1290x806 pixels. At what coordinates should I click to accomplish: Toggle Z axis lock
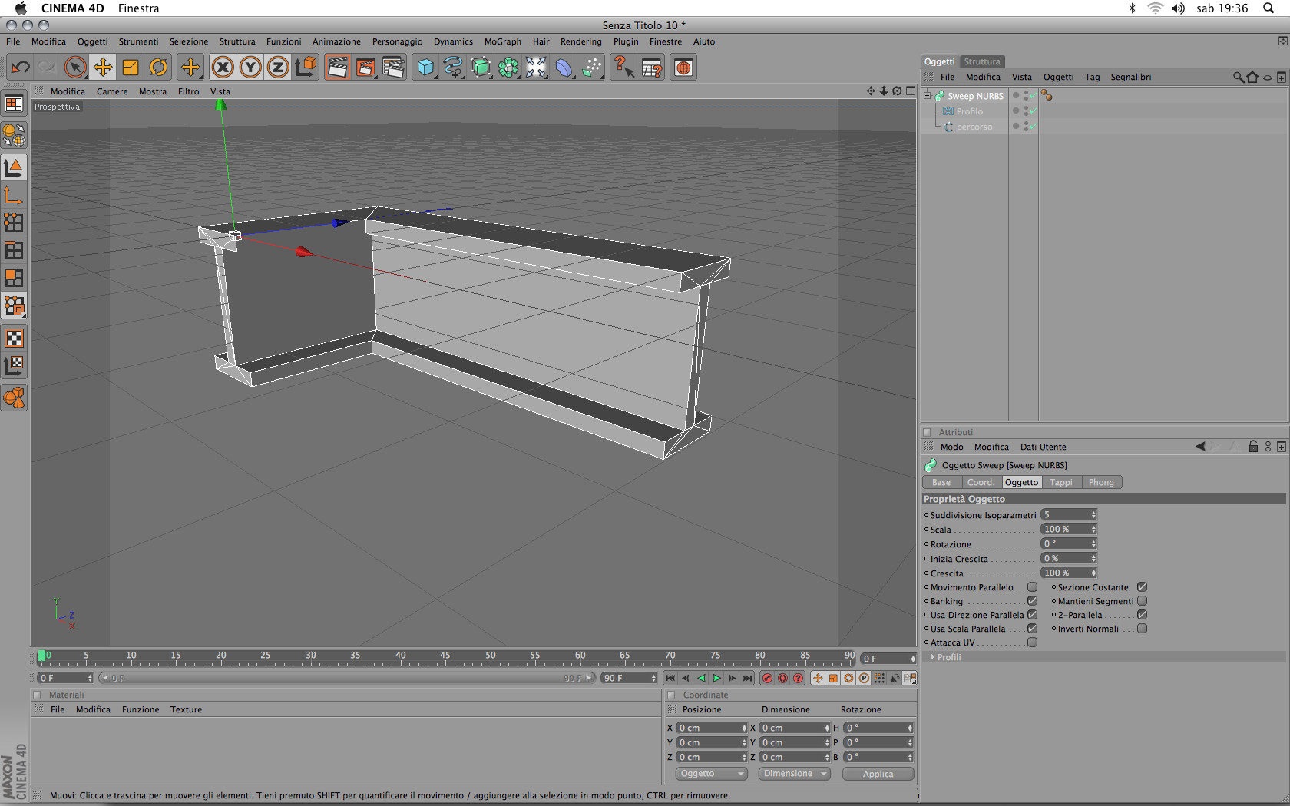(278, 68)
